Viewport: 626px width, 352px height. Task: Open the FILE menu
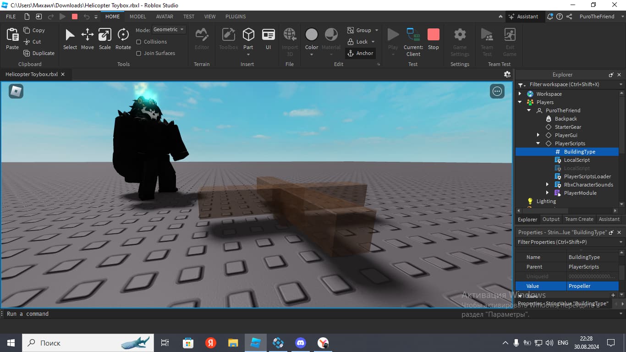tap(11, 16)
